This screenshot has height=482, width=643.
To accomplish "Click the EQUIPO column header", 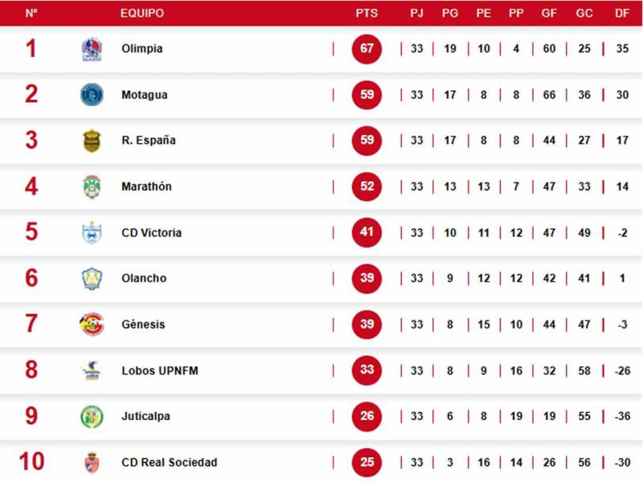I will coord(142,14).
